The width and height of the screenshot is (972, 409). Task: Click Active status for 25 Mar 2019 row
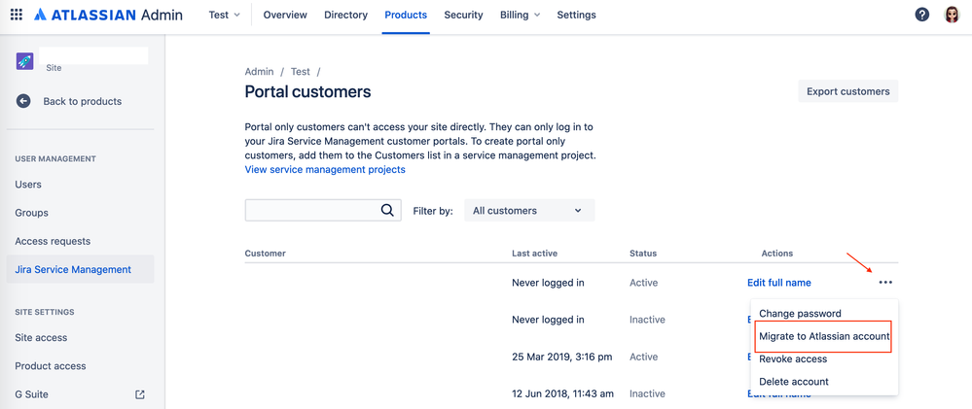643,357
